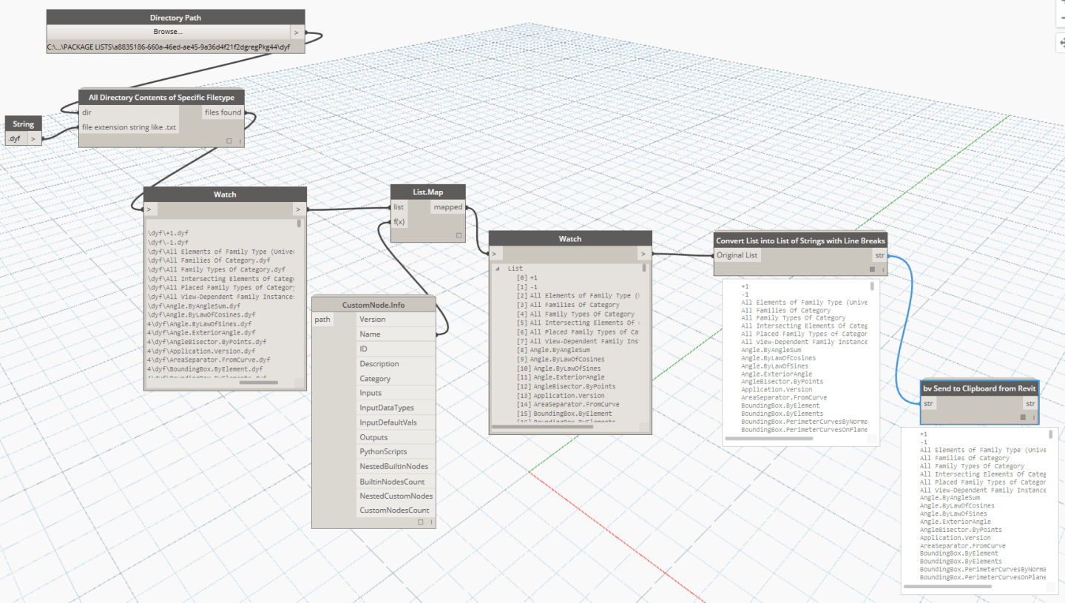Click the 'NestedCustomNodes' output port
Viewport: 1065px width, 603px height.
pos(396,496)
